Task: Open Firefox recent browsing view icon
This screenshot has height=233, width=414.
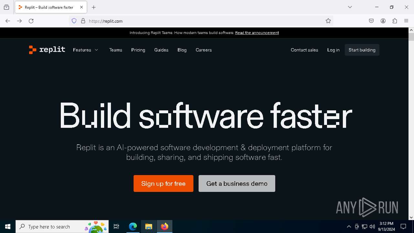Action: 6,7
